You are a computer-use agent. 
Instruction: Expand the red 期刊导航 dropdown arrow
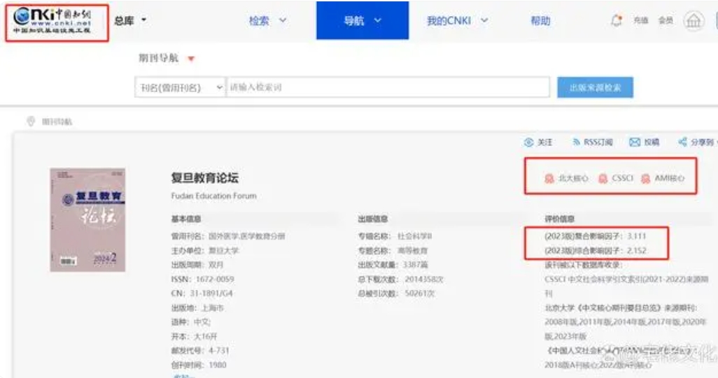click(x=190, y=59)
